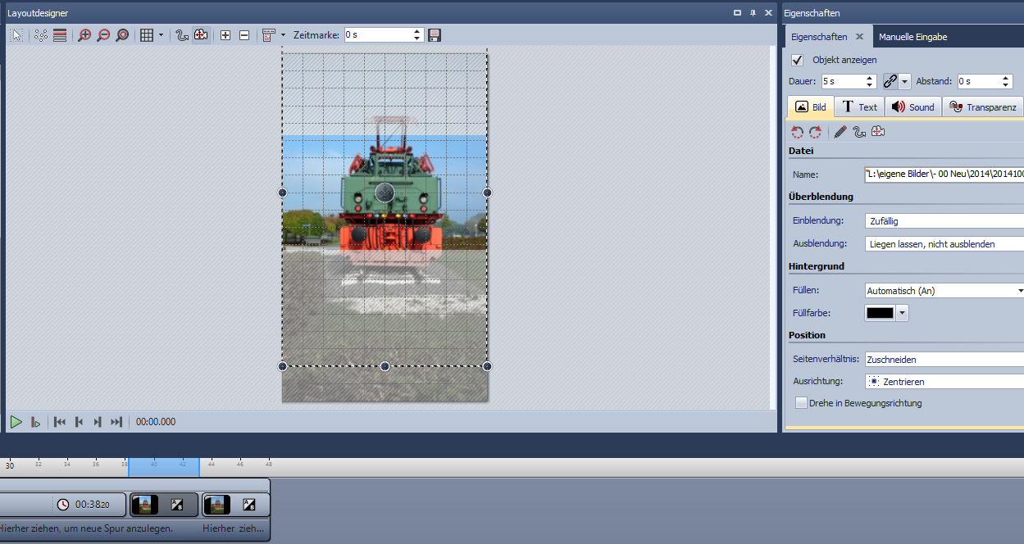Click the black Füllfarbe color swatch

click(880, 313)
